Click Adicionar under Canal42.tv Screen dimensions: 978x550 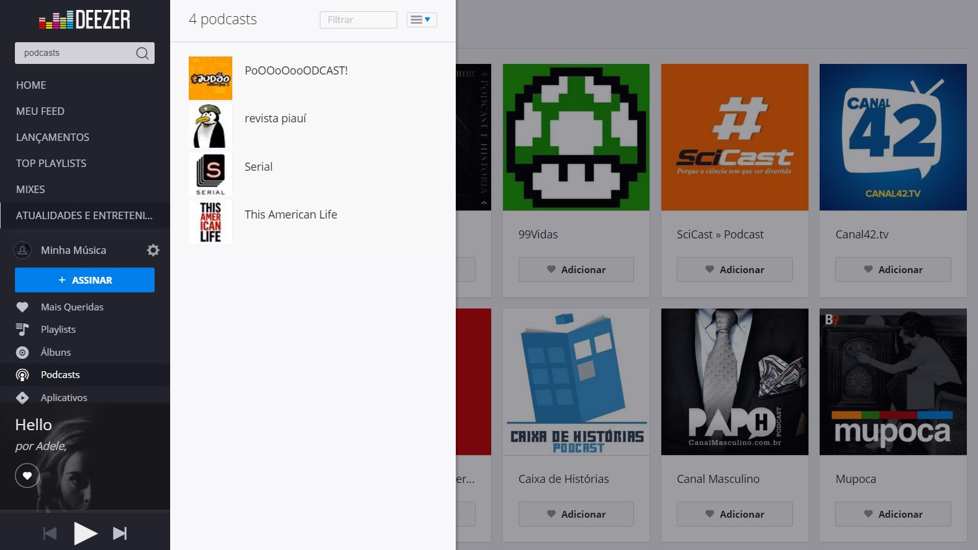[x=893, y=269]
